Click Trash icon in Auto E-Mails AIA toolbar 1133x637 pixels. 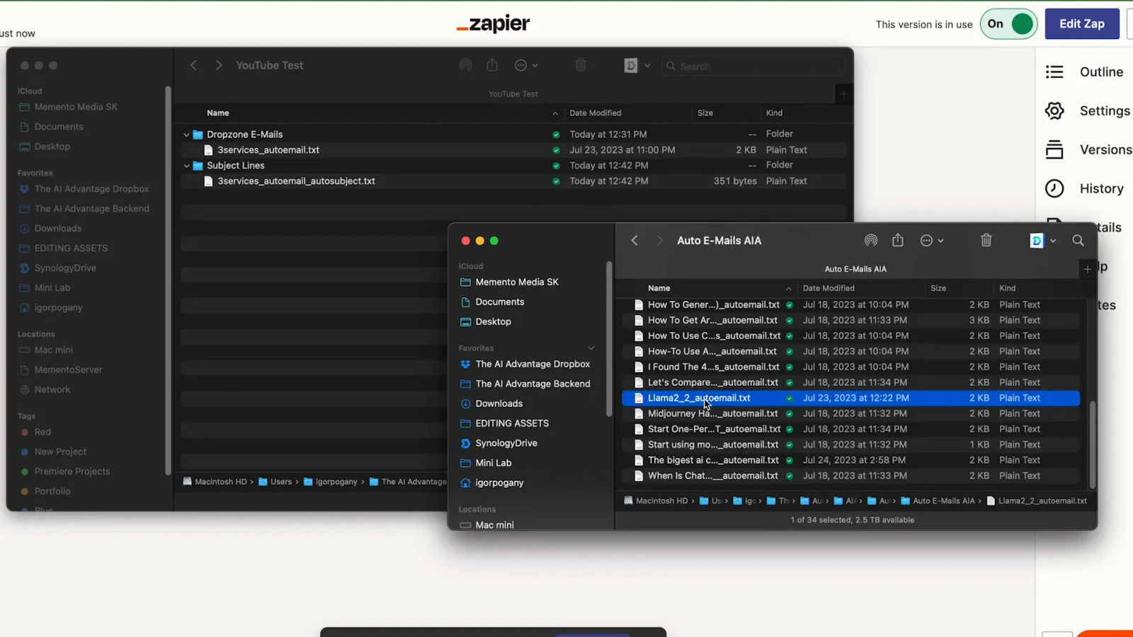pos(986,240)
